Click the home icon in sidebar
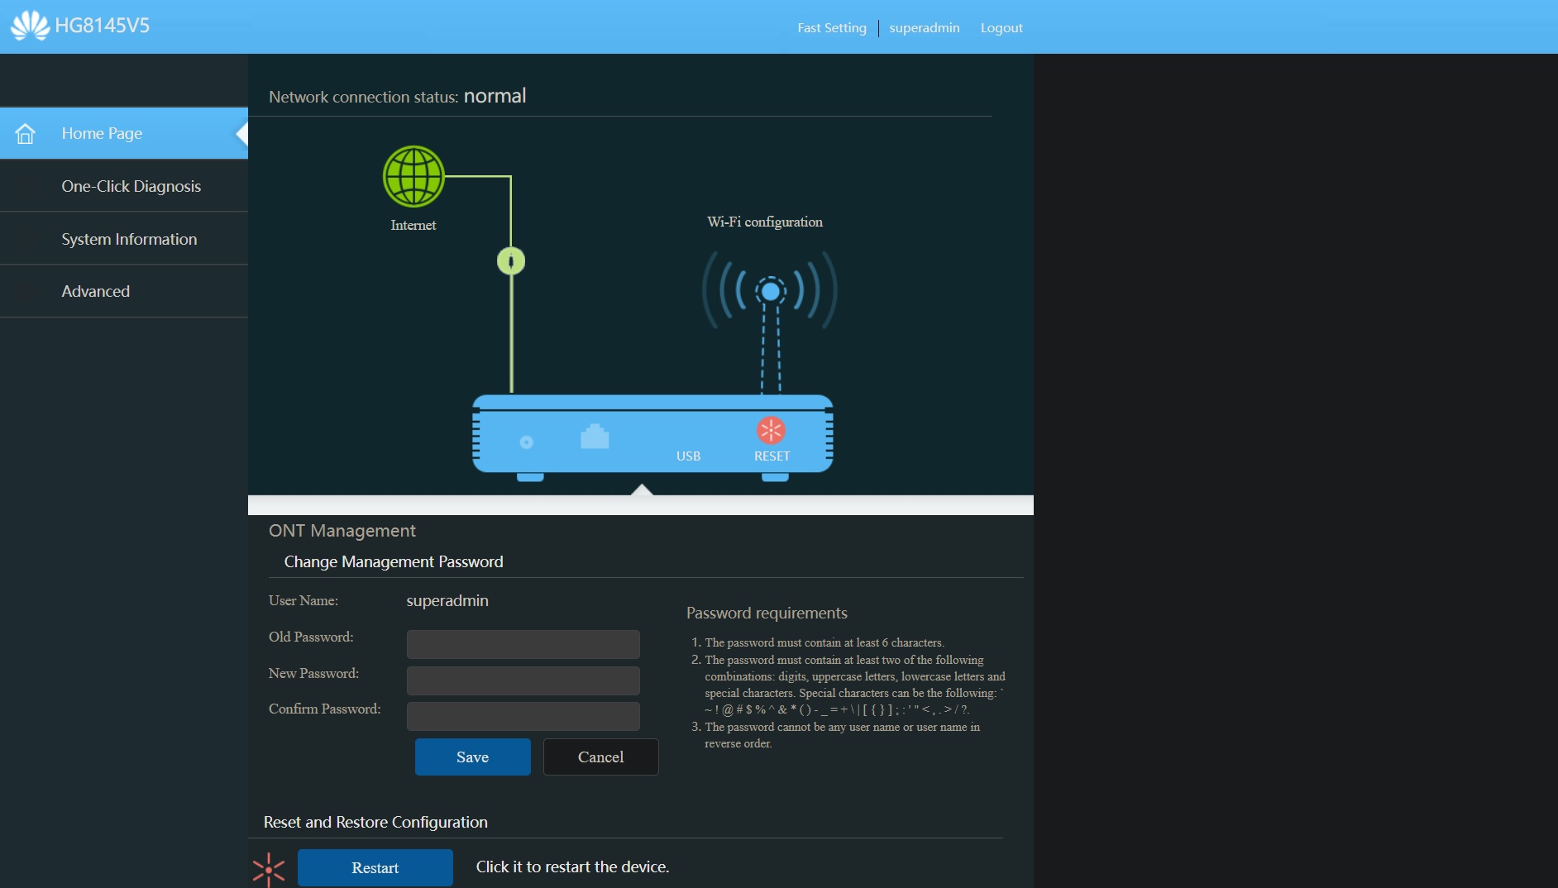The width and height of the screenshot is (1558, 888). click(26, 134)
